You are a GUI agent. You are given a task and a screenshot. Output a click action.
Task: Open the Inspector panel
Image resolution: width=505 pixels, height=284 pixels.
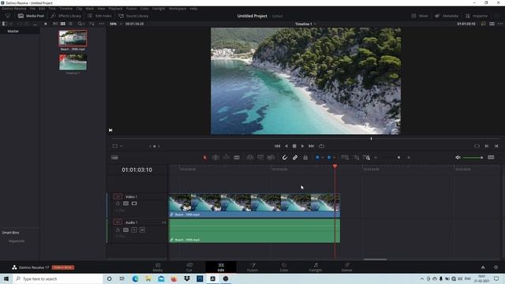477,16
